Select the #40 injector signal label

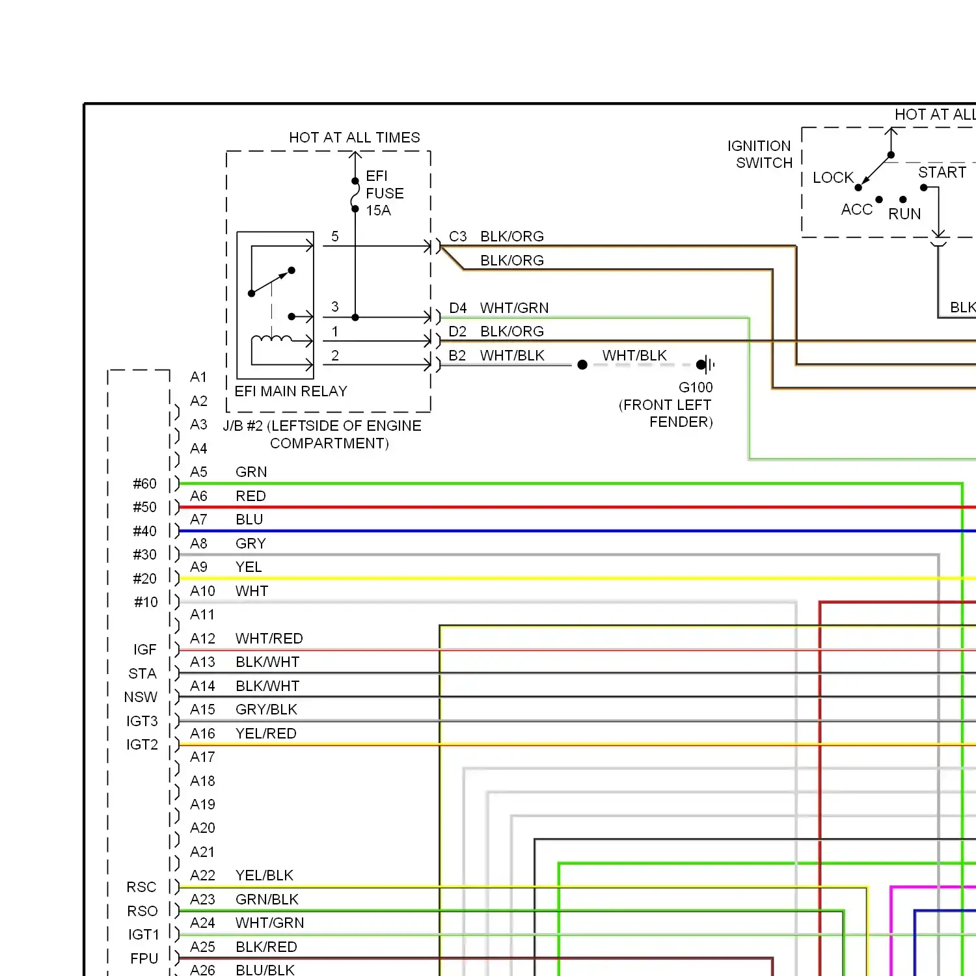144,531
